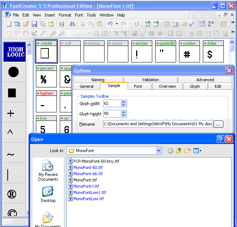Select file MonoFont.ttf
237x227 pixels.
coord(83,180)
